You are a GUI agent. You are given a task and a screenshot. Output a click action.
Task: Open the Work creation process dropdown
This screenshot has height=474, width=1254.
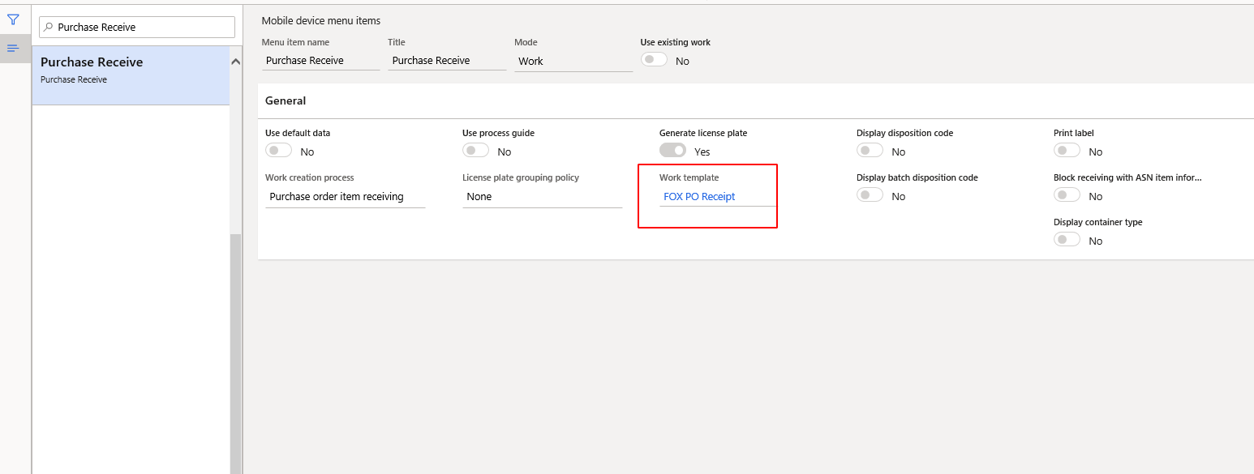(346, 196)
